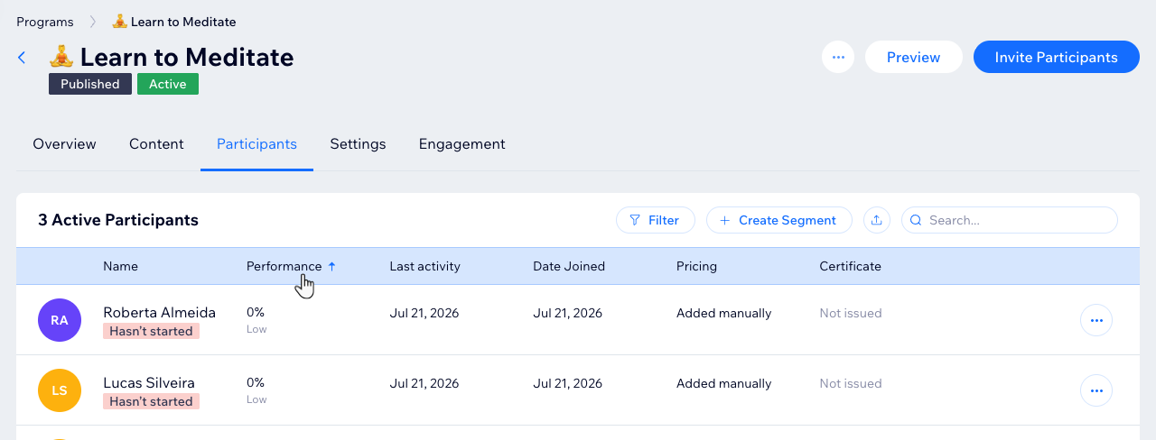The height and width of the screenshot is (440, 1156).
Task: Open Lucas Silveira's row options menu
Action: [1096, 390]
